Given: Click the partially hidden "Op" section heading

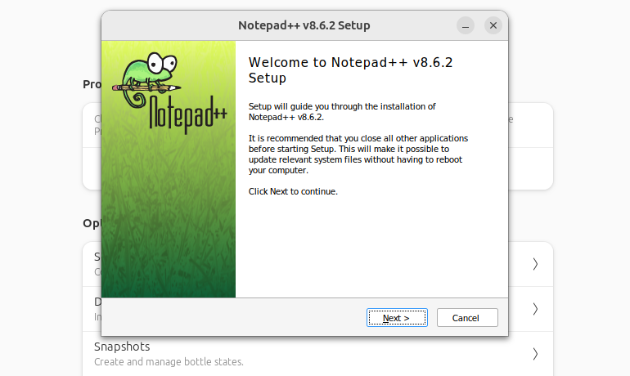Looking at the screenshot, I should (91, 223).
